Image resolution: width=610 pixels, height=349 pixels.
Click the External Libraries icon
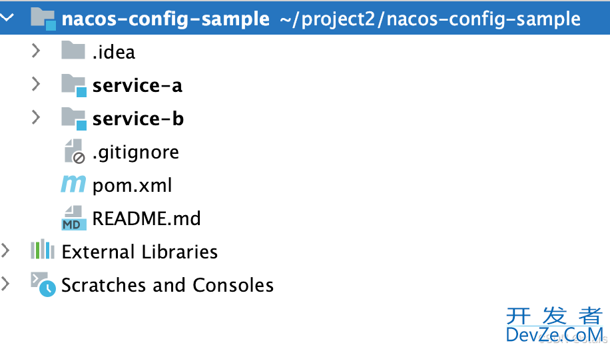42,251
